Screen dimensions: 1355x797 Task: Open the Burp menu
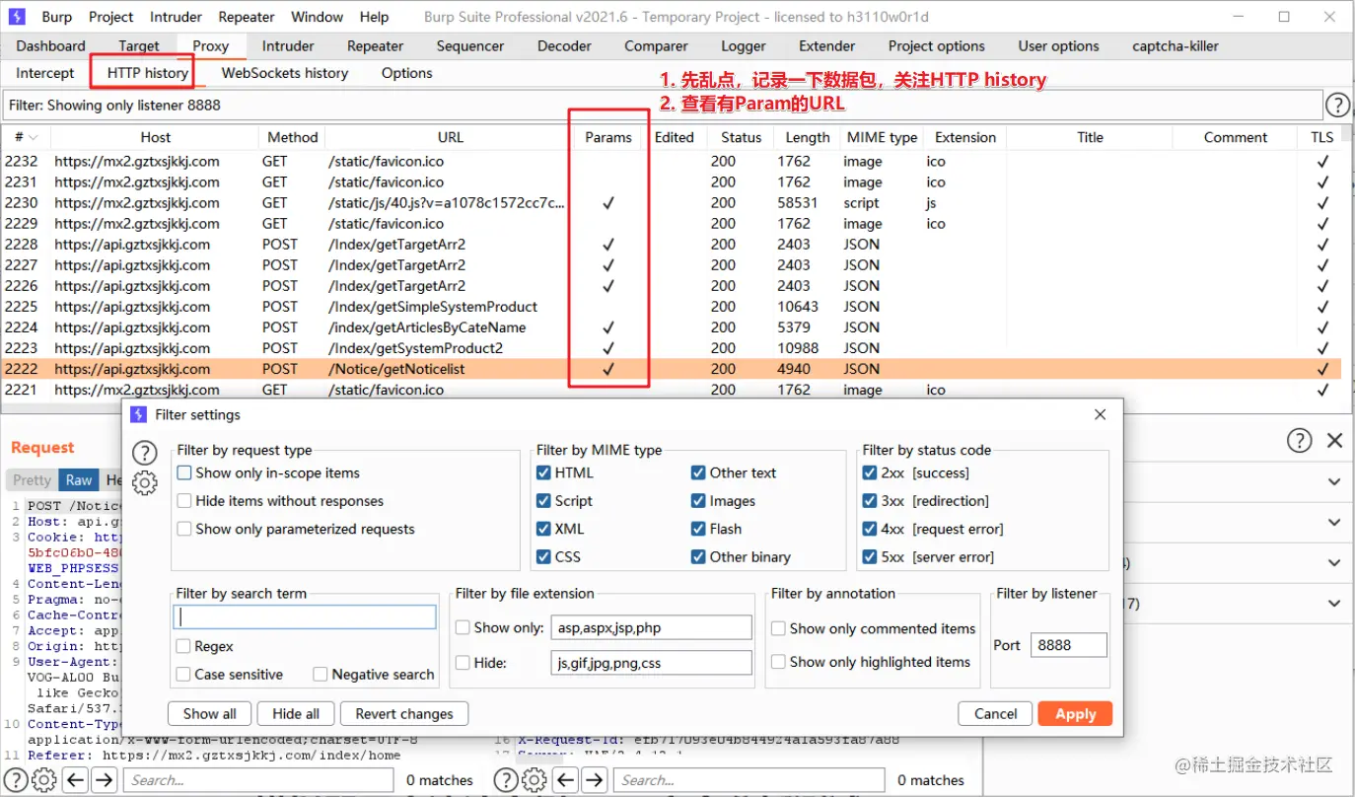(57, 17)
